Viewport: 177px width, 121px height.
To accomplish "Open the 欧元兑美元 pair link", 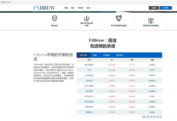I will point(89,102).
